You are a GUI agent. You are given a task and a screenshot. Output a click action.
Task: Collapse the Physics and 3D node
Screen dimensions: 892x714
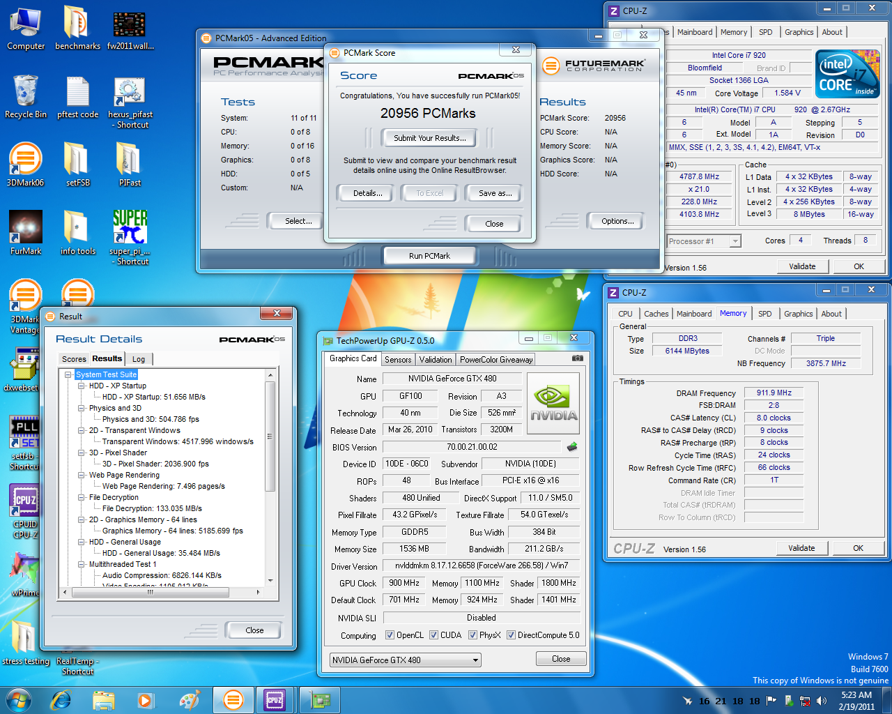pos(82,408)
